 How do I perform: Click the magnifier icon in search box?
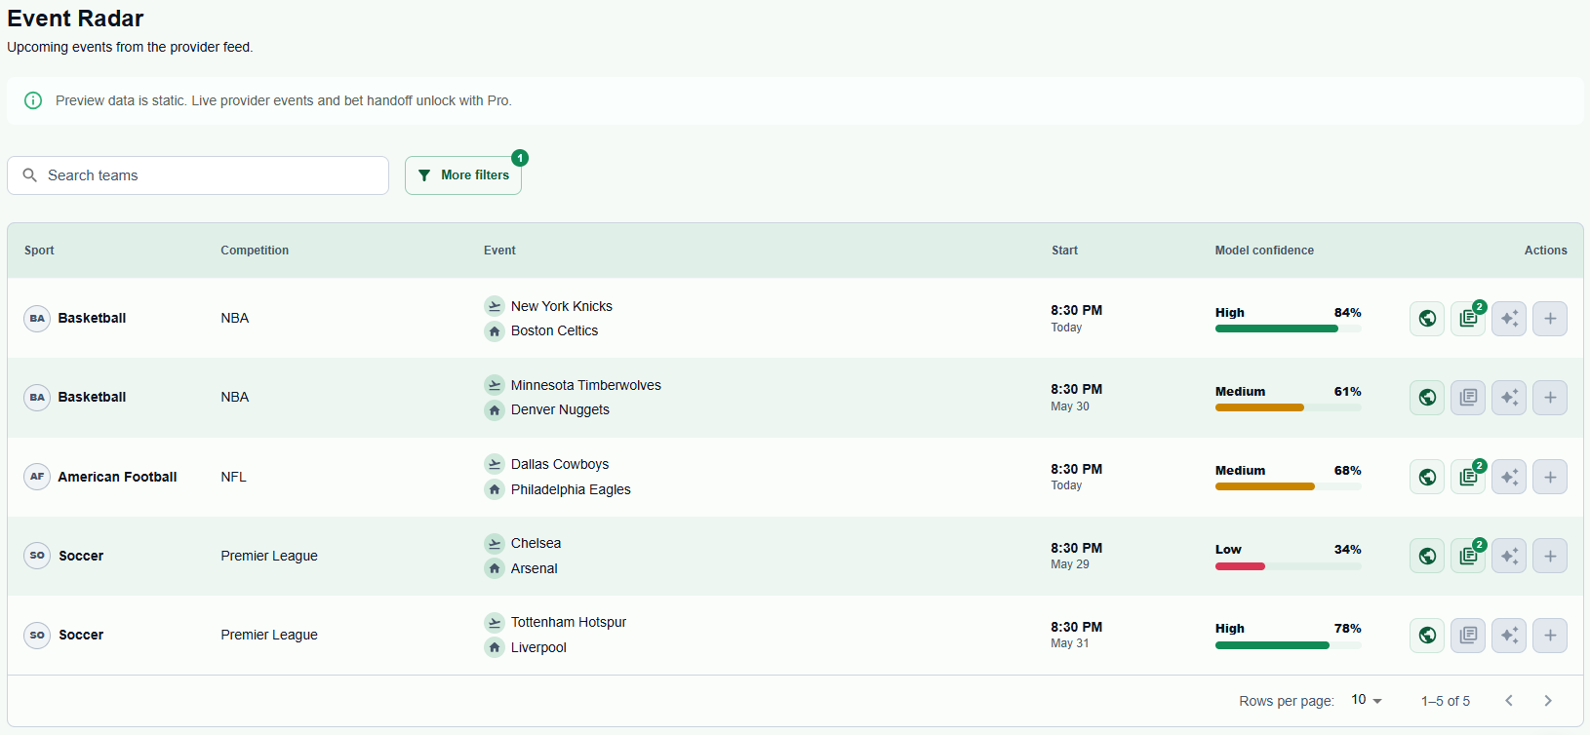pos(30,175)
